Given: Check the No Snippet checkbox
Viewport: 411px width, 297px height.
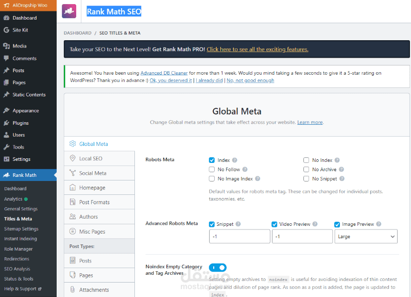Looking at the screenshot, I should point(306,178).
